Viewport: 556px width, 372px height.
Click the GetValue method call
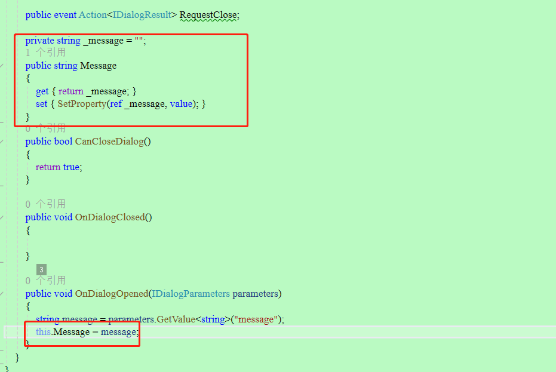[x=176, y=319]
